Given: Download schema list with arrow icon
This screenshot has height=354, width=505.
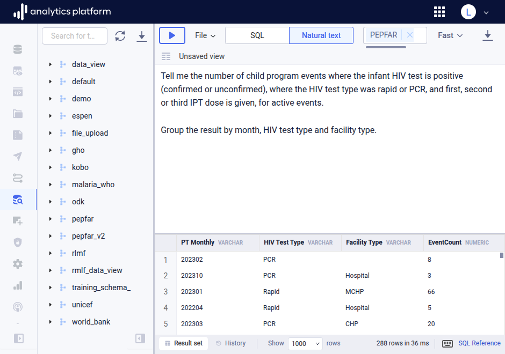Looking at the screenshot, I should tap(141, 36).
